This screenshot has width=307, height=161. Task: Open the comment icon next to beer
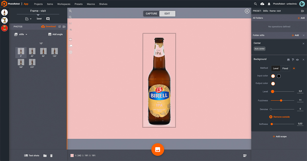click(48, 19)
